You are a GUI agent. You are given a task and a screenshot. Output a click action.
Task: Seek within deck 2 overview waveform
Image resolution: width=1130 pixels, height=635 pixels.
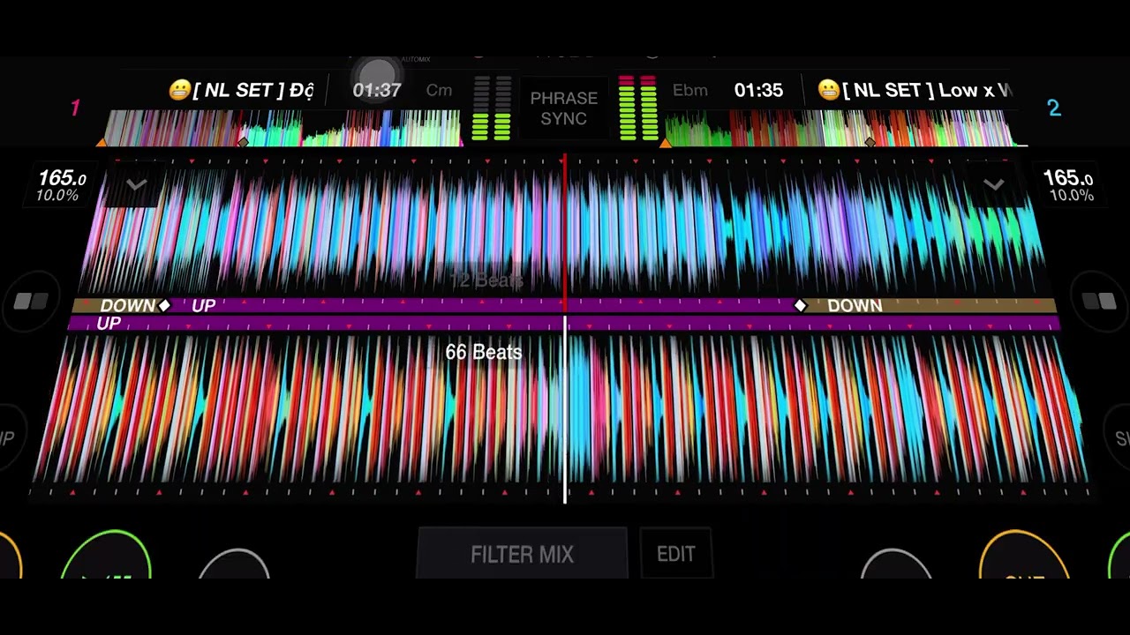pyautogui.click(x=839, y=128)
